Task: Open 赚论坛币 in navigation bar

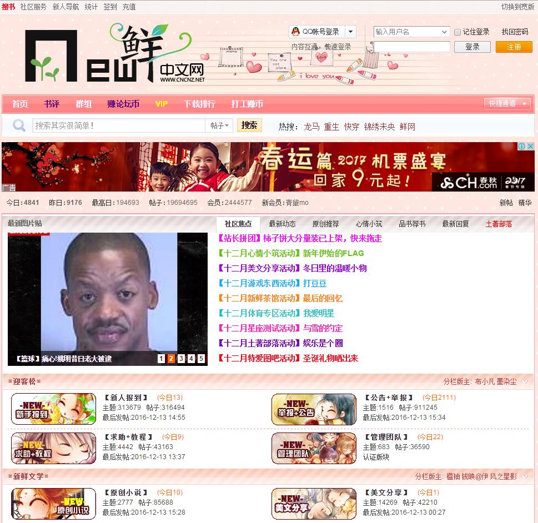Action: pyautogui.click(x=123, y=104)
